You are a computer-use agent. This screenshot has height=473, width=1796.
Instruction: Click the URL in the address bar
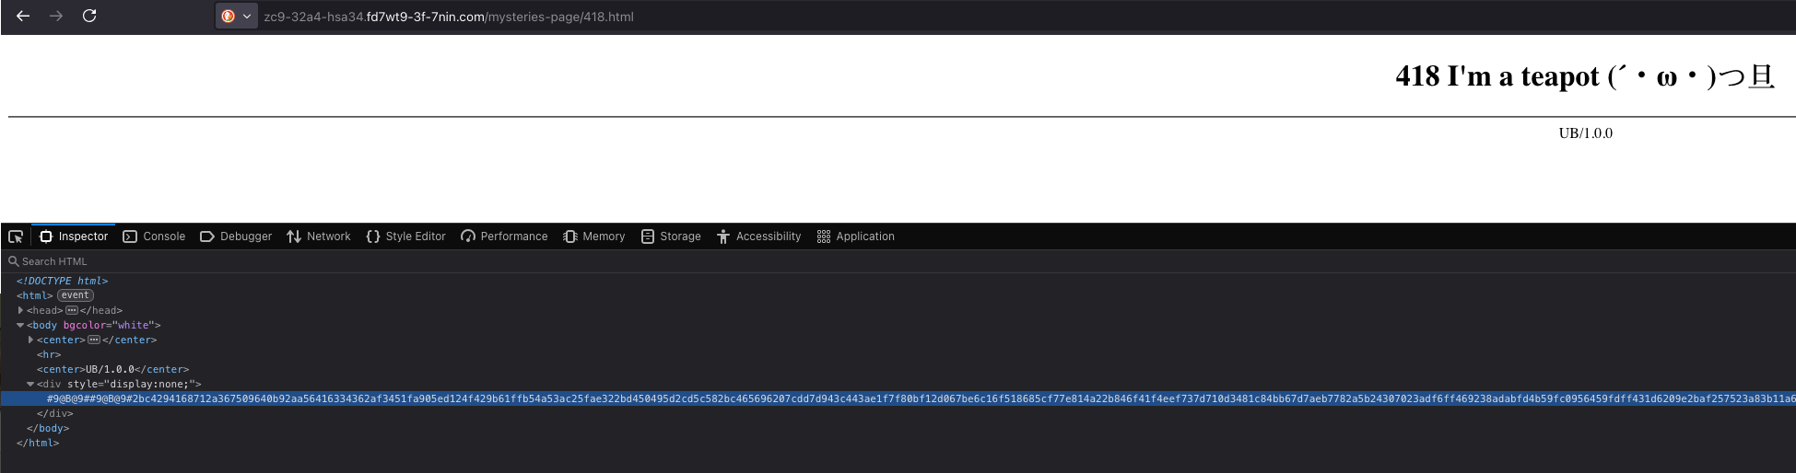pos(449,17)
